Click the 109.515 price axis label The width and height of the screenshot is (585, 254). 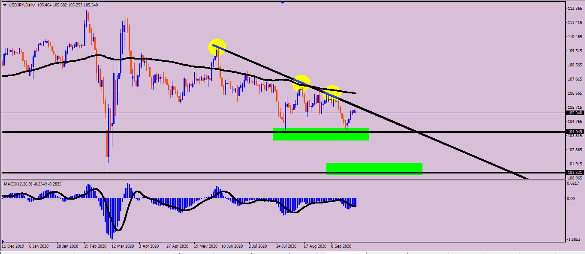tap(574, 51)
